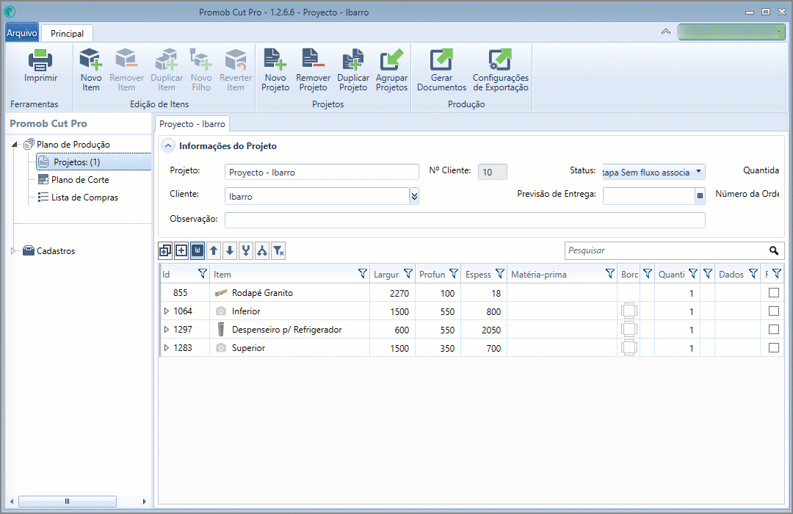
Task: Filter the Espessura column
Action: tap(500, 274)
